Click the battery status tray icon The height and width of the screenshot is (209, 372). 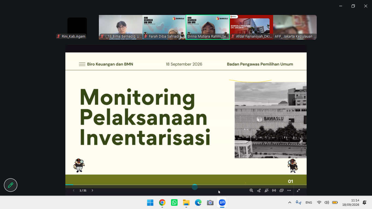tap(335, 202)
